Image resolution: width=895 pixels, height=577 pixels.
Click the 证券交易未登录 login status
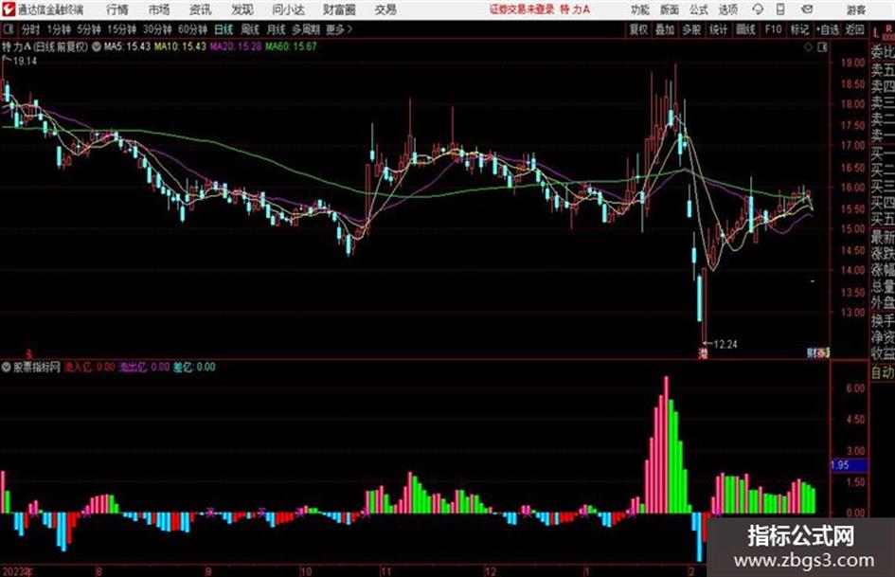click(522, 9)
